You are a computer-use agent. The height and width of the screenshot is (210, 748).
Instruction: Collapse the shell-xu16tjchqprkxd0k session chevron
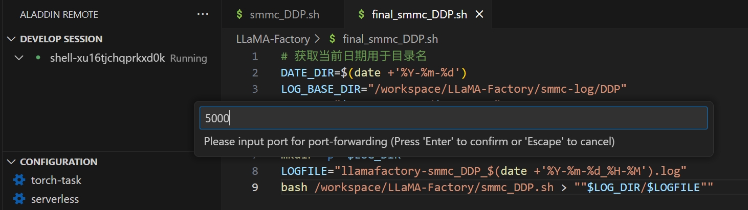[x=19, y=58]
